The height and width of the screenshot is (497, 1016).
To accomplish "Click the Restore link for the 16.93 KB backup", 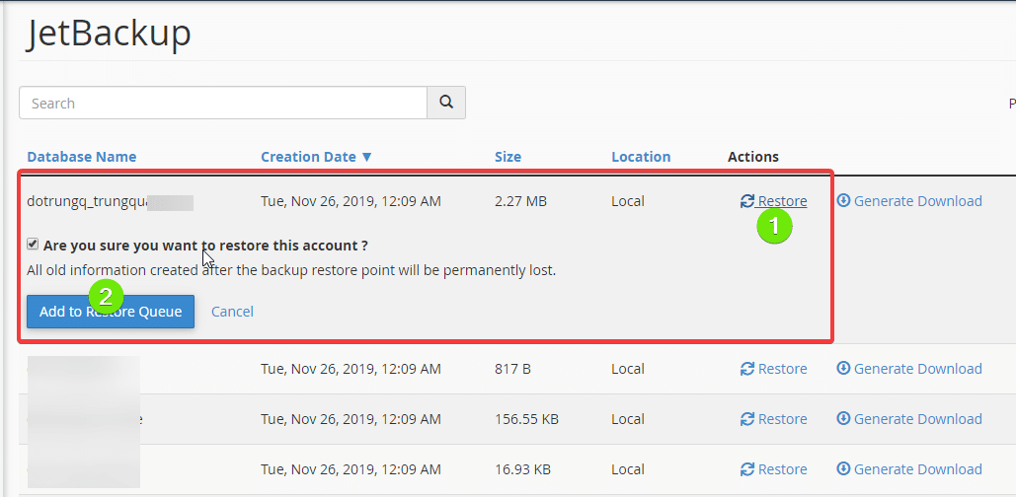I will 782,469.
